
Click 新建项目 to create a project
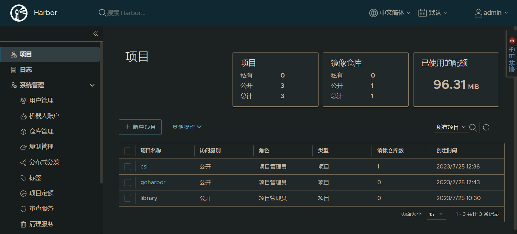pos(140,127)
